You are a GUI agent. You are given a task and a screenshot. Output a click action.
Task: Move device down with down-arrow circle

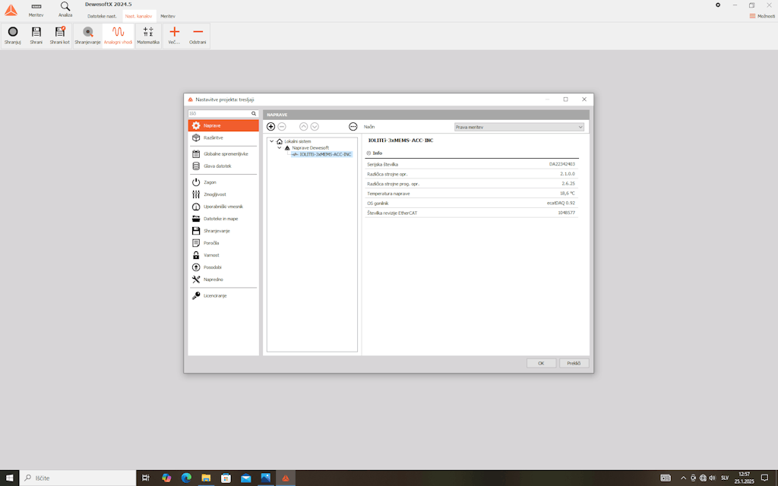315,127
